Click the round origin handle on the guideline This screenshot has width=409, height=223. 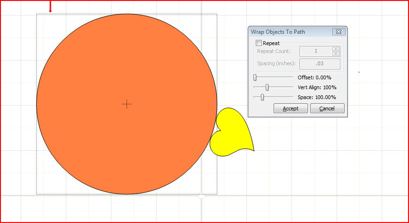(201, 195)
